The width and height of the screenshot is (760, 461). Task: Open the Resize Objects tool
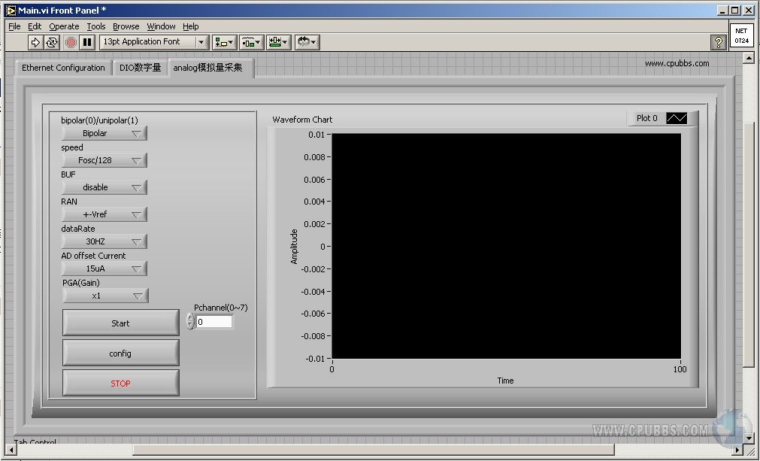[279, 42]
